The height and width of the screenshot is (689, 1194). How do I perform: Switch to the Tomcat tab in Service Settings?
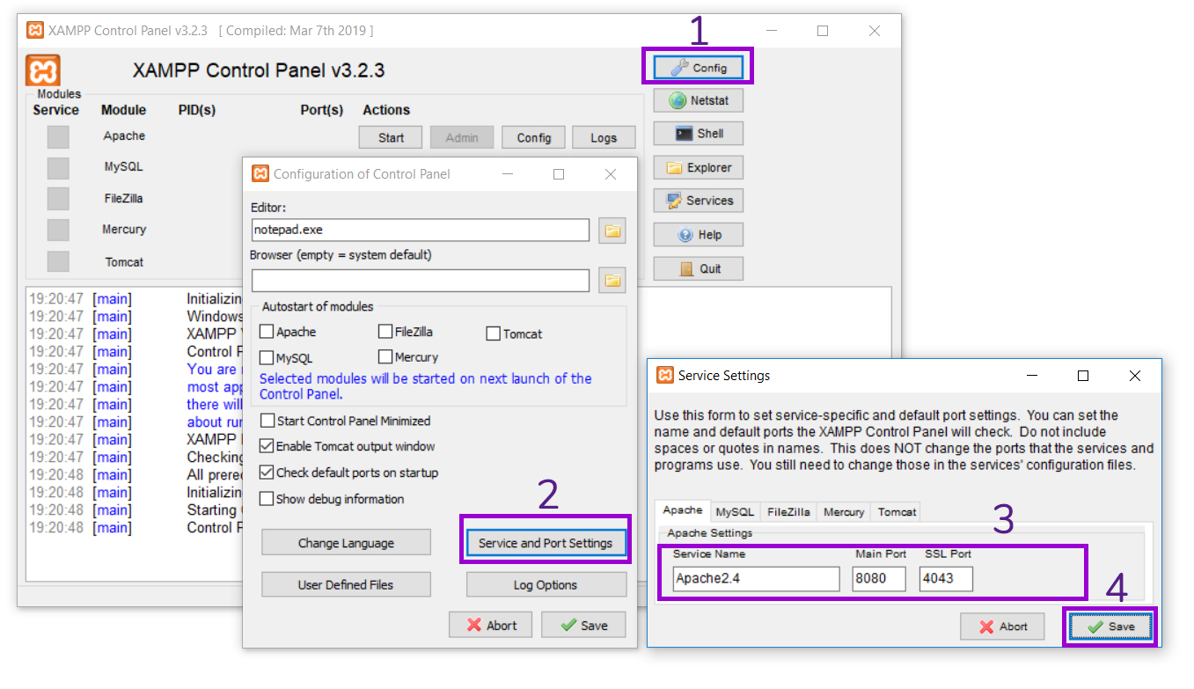pos(897,512)
